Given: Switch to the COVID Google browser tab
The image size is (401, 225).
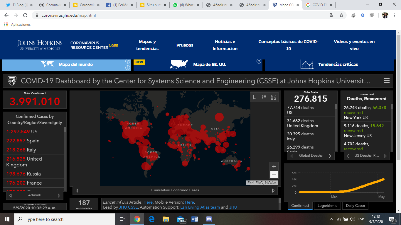Looking at the screenshot, I should pos(319,5).
